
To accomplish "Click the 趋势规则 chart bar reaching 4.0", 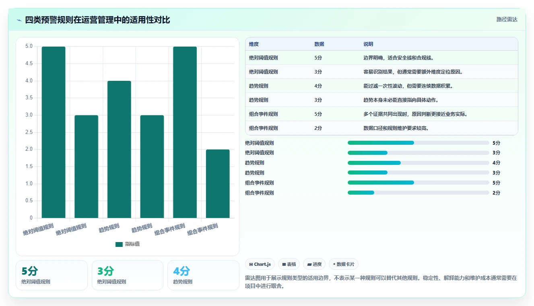I will [119, 150].
